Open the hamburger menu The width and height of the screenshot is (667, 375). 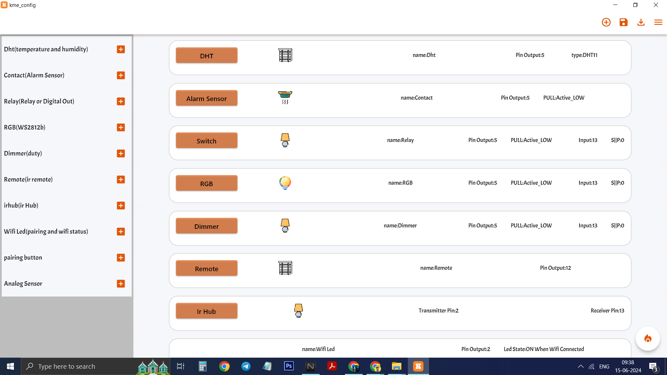(658, 22)
